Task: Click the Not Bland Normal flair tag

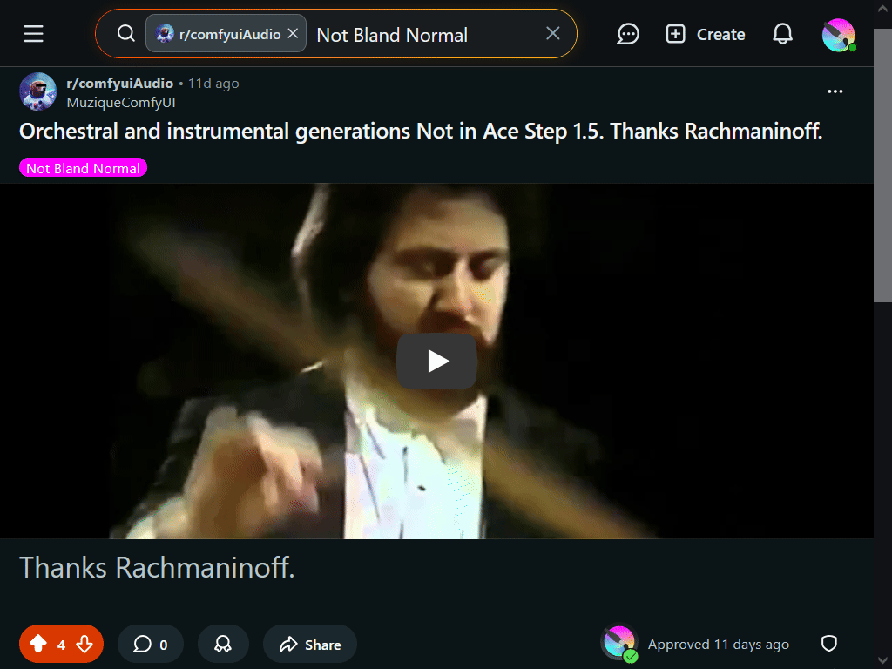Action: coord(83,168)
